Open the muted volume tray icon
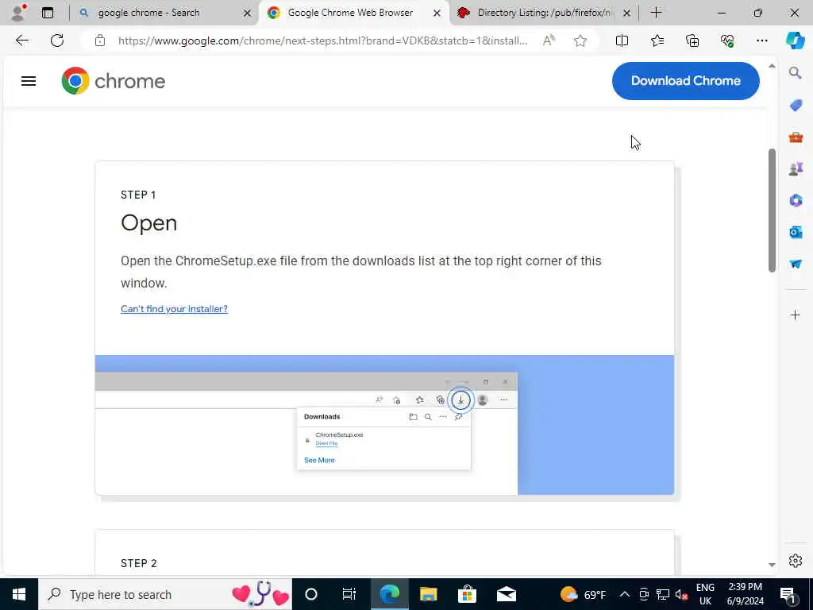Screen dimensions: 813x610 682,594
